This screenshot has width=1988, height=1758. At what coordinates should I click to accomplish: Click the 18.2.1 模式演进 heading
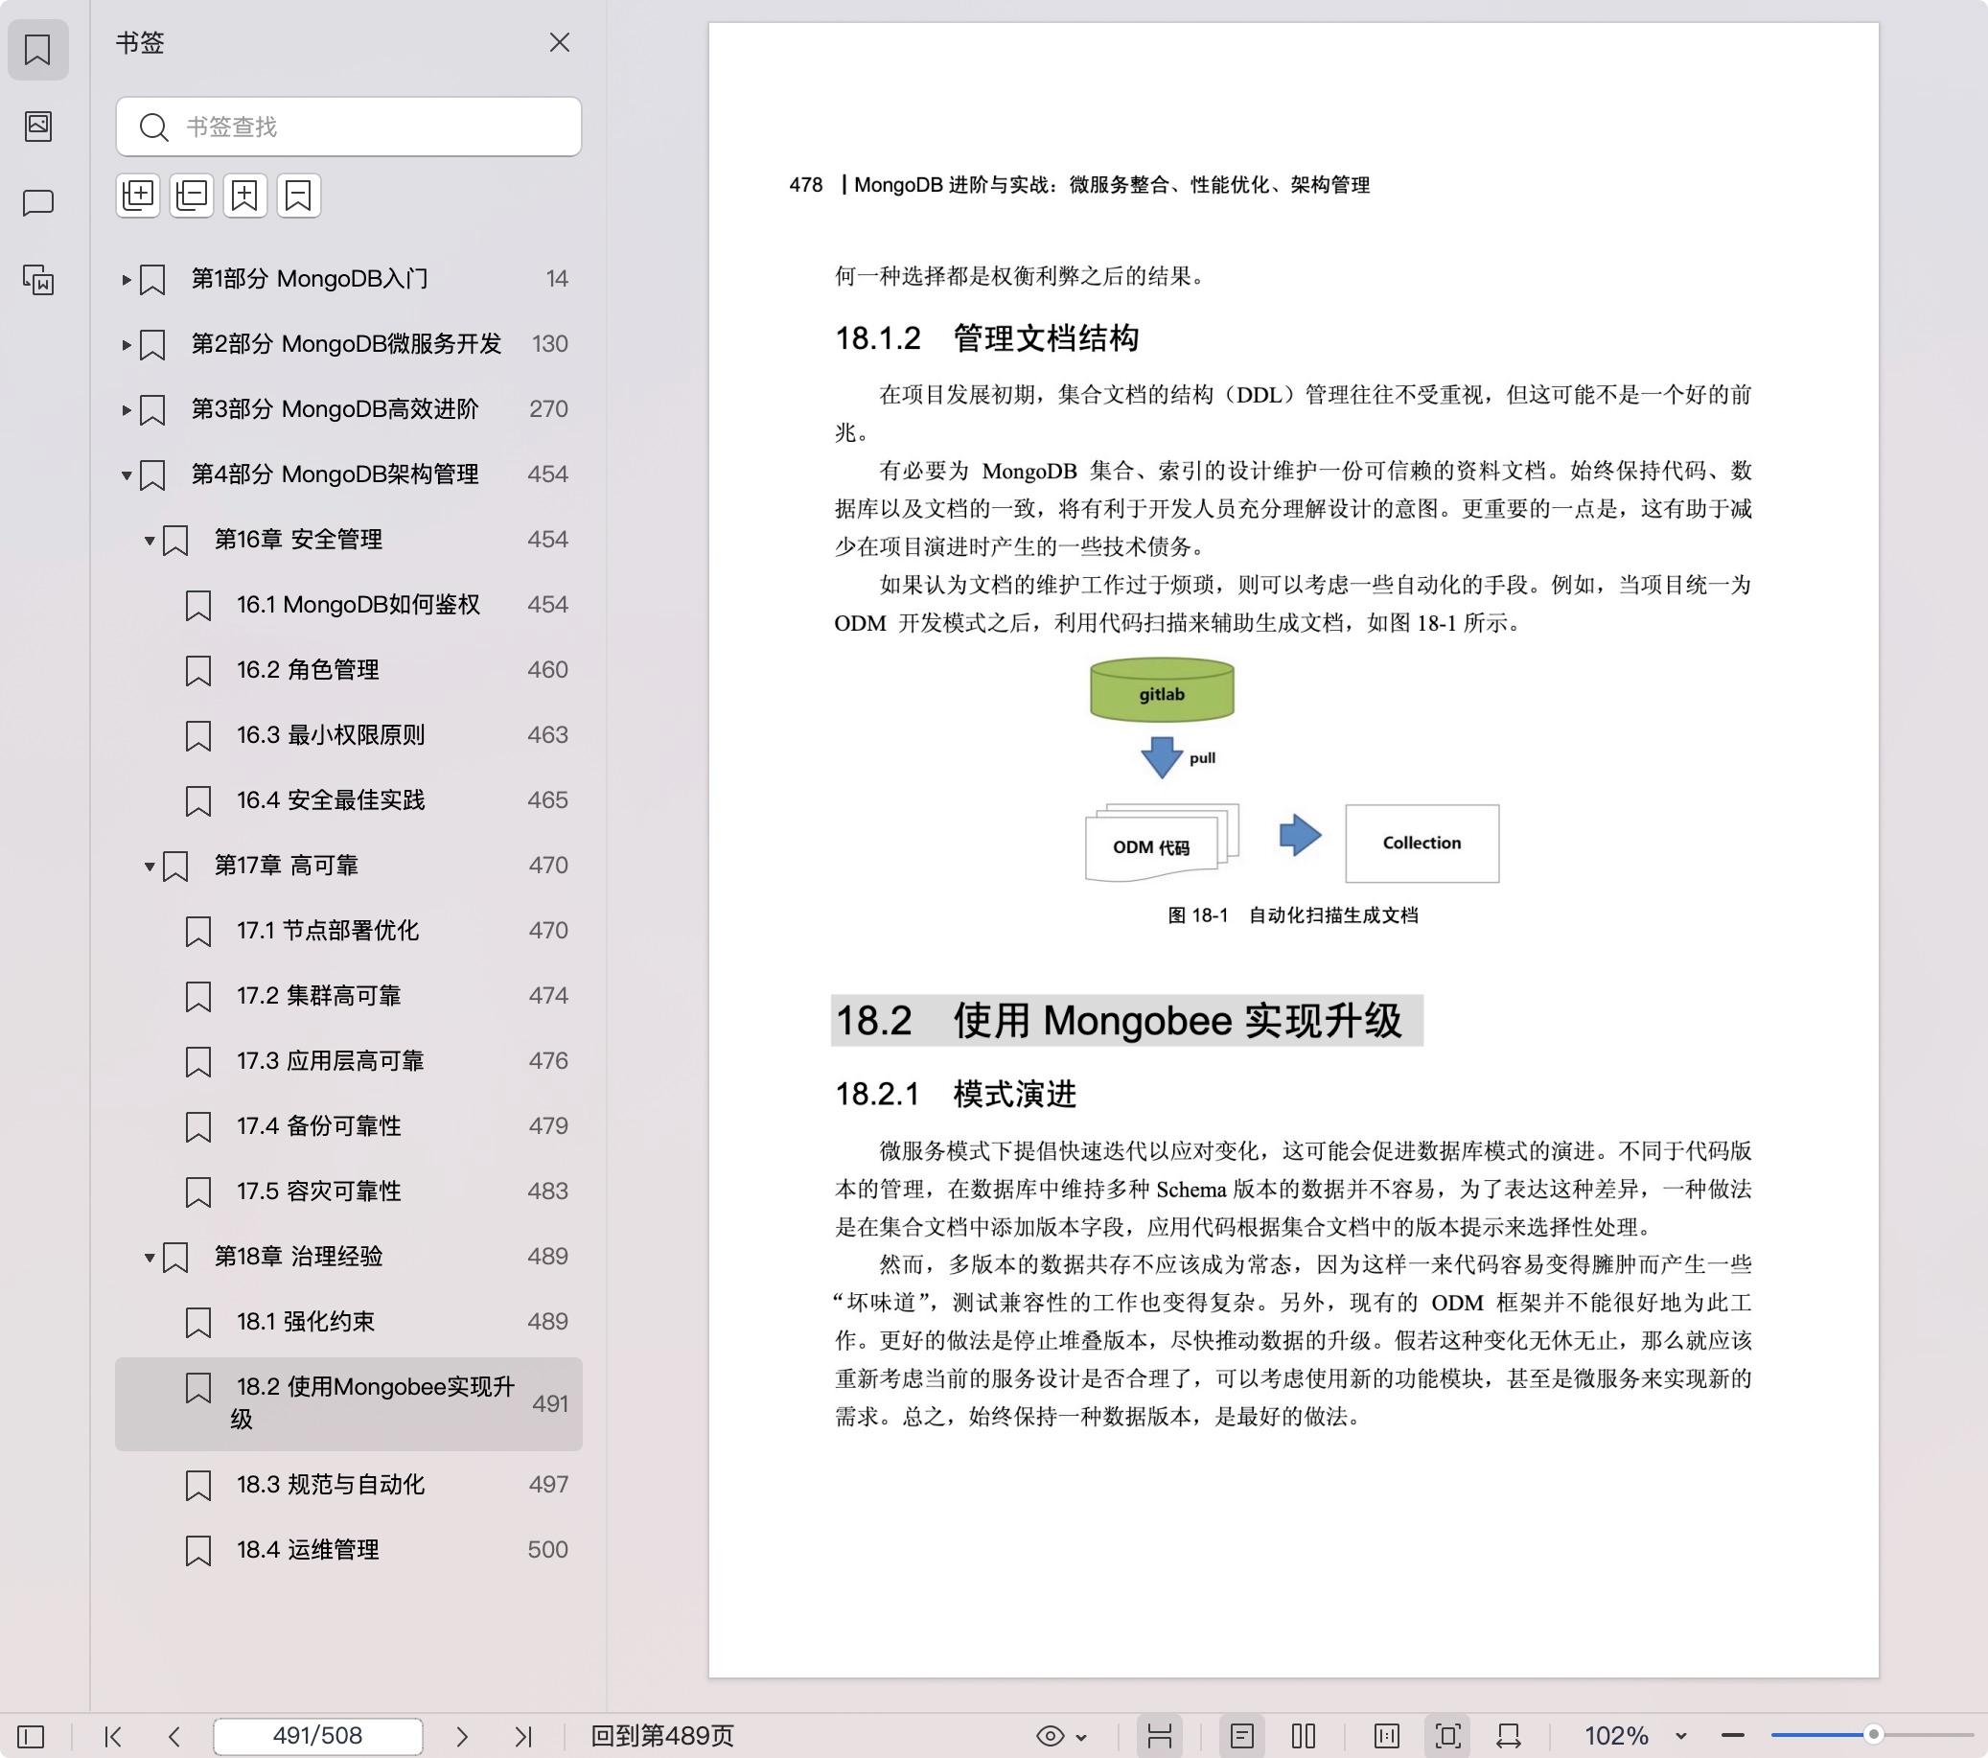tap(955, 1095)
